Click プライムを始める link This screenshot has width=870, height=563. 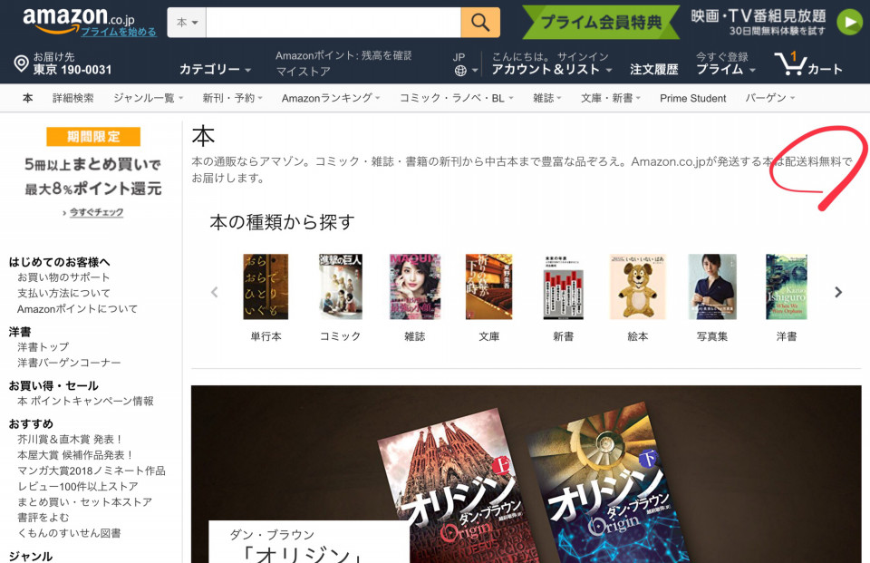coord(119,32)
